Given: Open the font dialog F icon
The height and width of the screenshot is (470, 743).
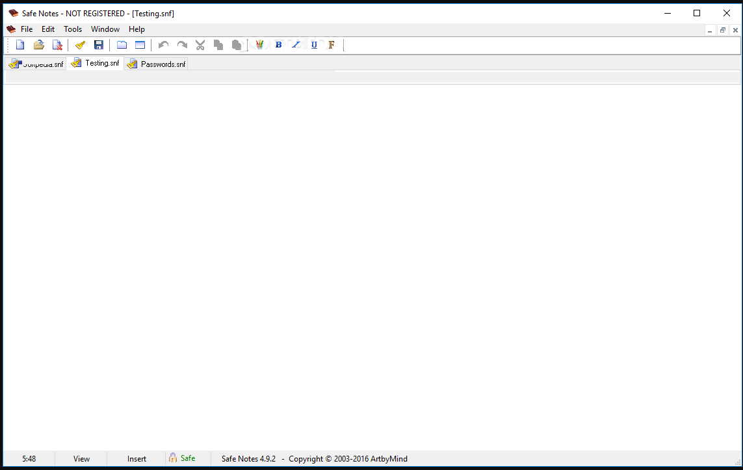Looking at the screenshot, I should pyautogui.click(x=332, y=45).
